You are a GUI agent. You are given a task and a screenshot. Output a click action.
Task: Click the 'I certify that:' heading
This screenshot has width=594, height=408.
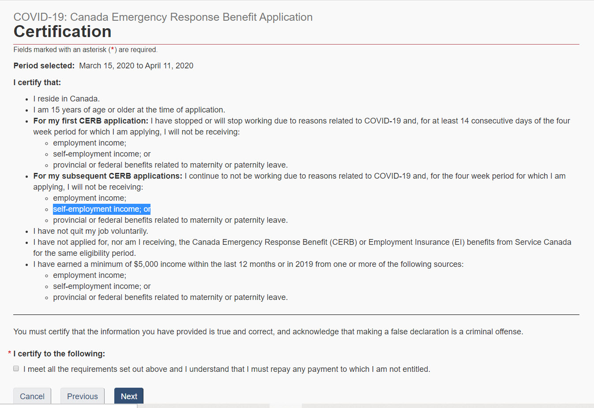pos(38,82)
